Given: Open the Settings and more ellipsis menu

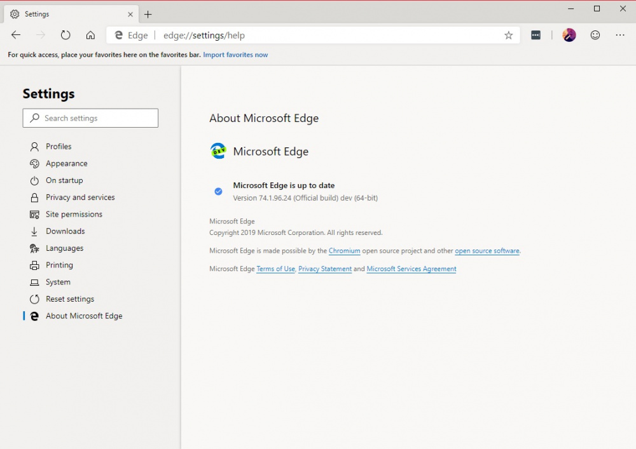Looking at the screenshot, I should tap(620, 36).
